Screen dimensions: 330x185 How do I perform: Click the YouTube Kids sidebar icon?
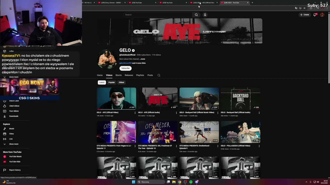tap(4, 162)
